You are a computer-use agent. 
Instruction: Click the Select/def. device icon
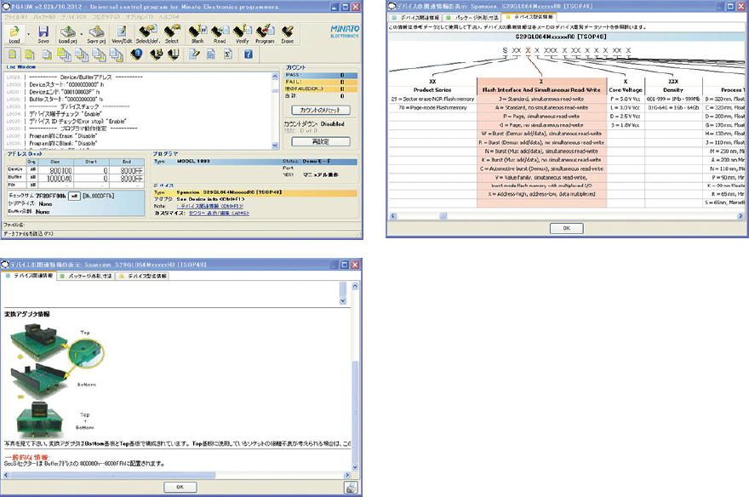147,34
